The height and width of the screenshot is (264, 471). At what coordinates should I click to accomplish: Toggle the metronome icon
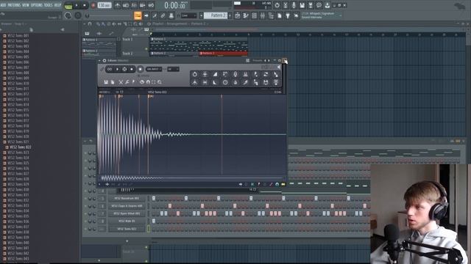118,5
